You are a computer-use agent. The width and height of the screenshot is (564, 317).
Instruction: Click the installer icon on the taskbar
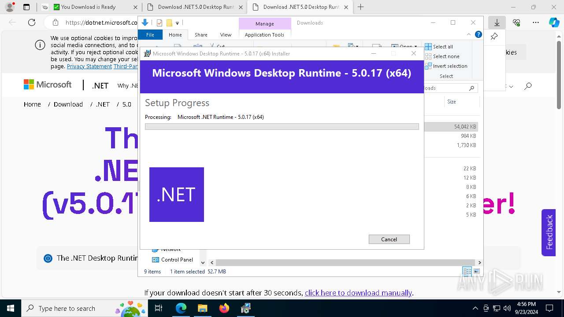[x=245, y=308]
